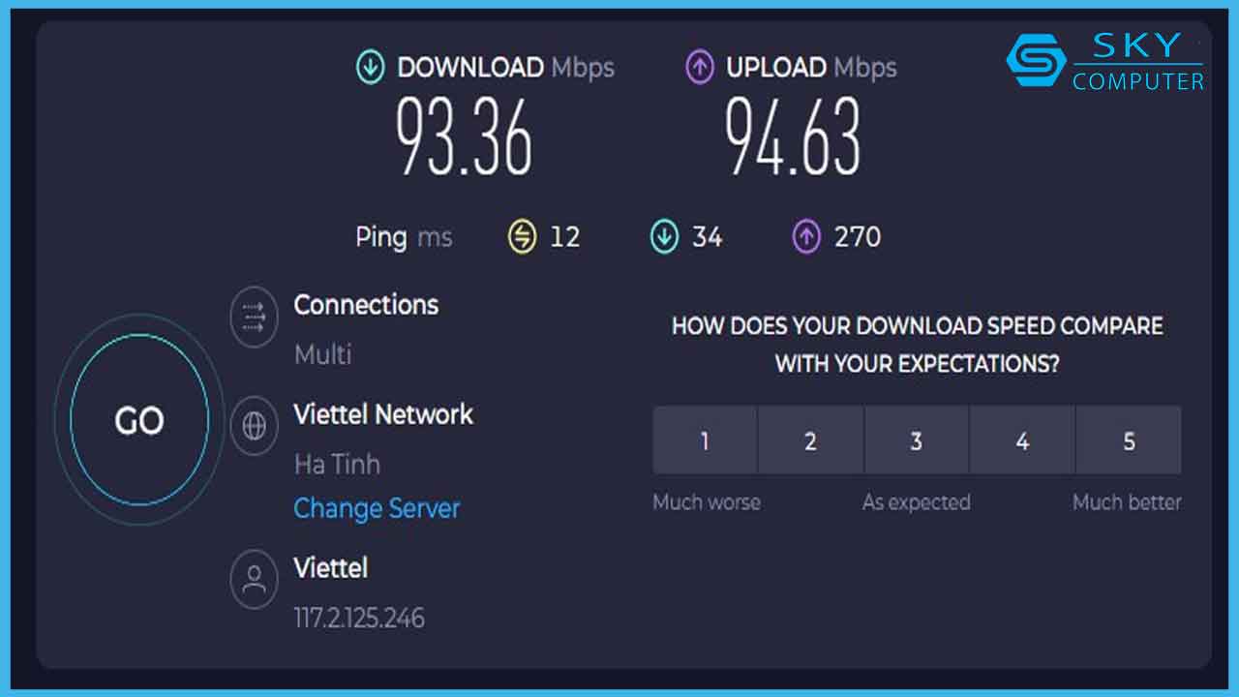Image resolution: width=1239 pixels, height=697 pixels.
Task: Click the upload latency icon beside 270
Action: (x=806, y=236)
